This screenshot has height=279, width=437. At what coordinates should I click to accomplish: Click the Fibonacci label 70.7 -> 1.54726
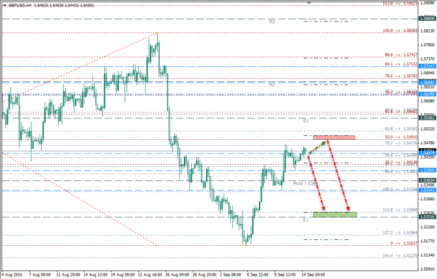[x=401, y=143]
